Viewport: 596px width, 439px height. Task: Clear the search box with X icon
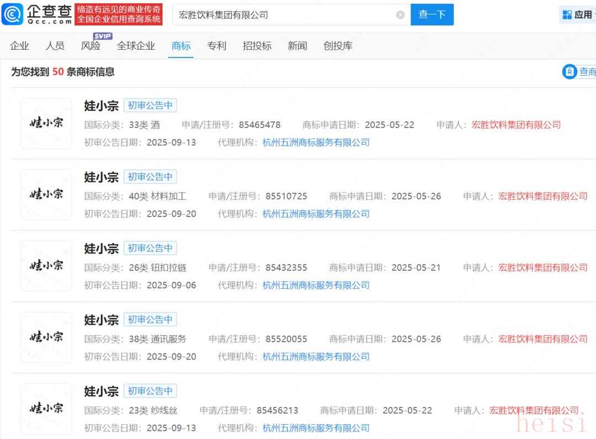coord(400,15)
